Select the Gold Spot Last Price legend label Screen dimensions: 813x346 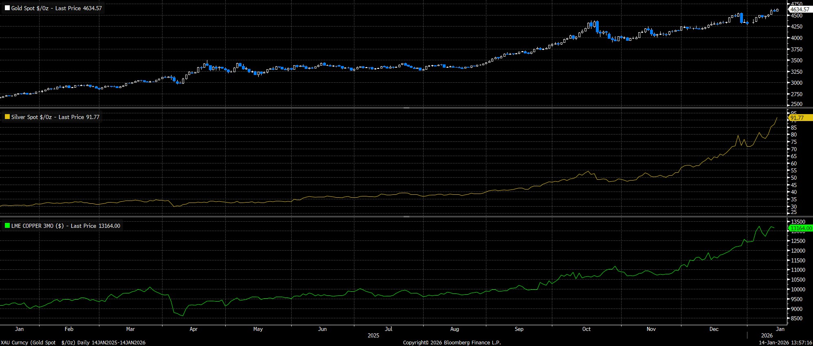pos(57,8)
